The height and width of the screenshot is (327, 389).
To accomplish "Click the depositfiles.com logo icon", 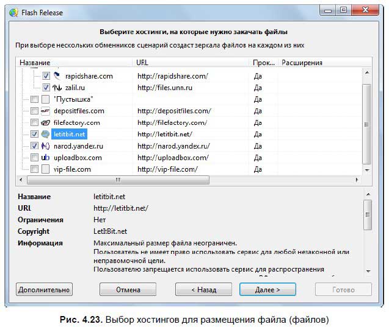I will pyautogui.click(x=45, y=111).
